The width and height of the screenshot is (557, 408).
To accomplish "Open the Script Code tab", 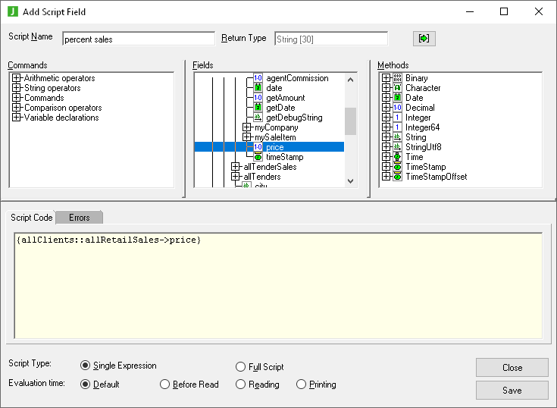I will tap(32, 218).
